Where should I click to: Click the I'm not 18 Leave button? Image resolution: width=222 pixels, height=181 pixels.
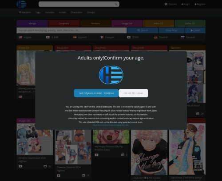point(133,93)
